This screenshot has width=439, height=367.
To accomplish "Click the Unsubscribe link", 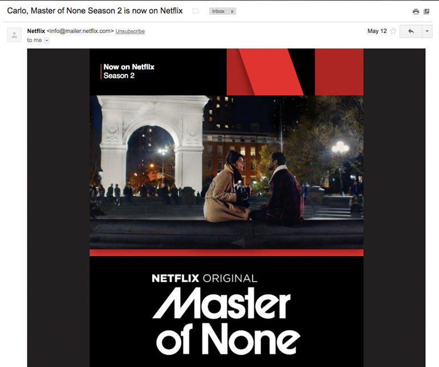I will coord(130,31).
